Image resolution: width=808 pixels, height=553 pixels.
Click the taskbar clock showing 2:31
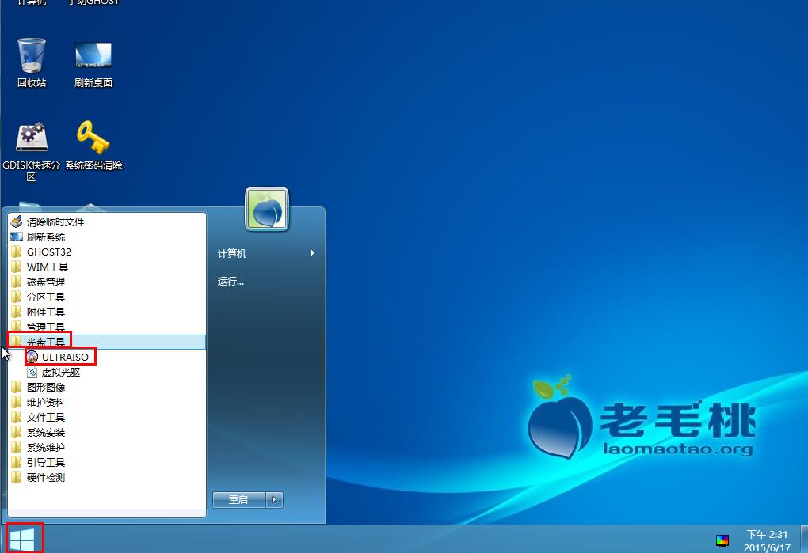click(x=767, y=540)
